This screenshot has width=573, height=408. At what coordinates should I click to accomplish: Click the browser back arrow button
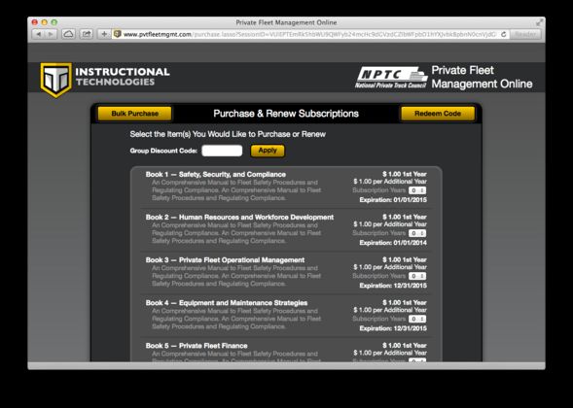pos(38,34)
